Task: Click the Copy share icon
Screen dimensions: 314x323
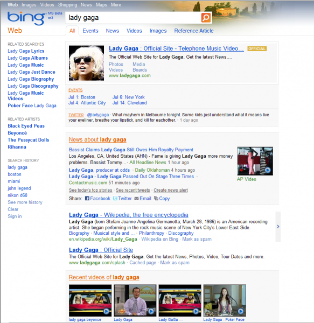Action: tap(156, 198)
